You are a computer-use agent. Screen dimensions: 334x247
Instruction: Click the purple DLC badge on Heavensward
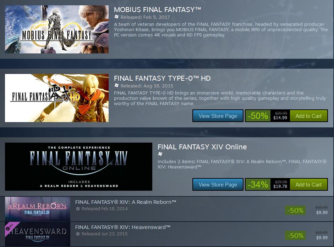[x=11, y=228]
